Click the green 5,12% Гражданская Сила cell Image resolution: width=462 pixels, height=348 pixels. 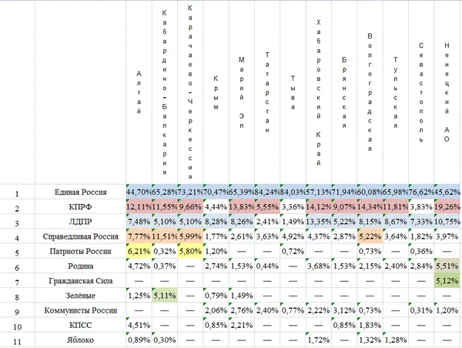tap(447, 281)
